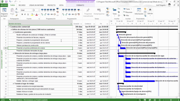
Task: Open the Arial font name dropdown
Action: point(32,10)
